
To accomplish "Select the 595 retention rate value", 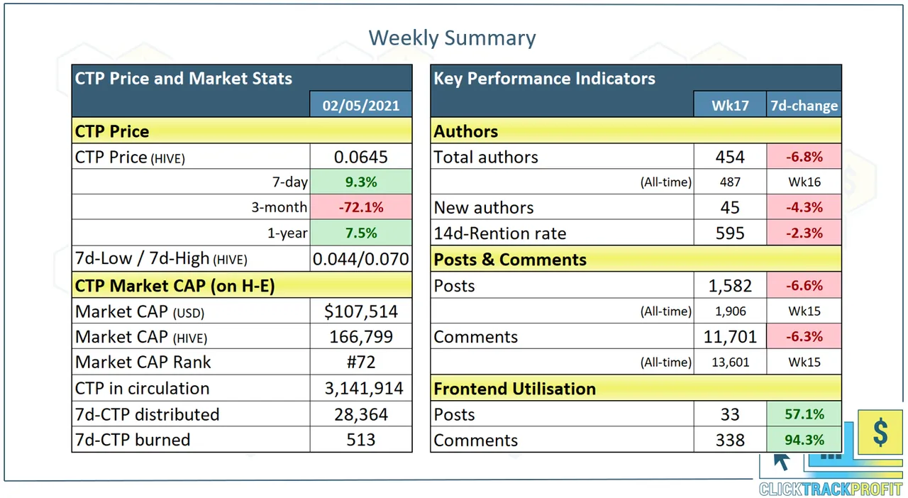I will point(730,233).
